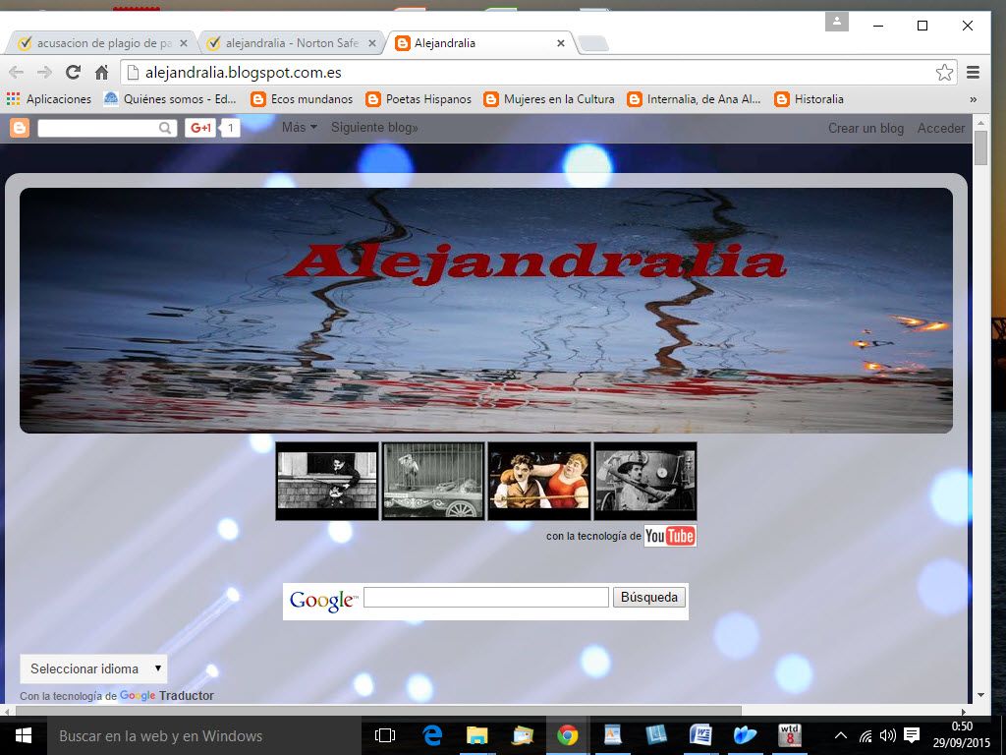Open the Action Center notifications icon

912,735
